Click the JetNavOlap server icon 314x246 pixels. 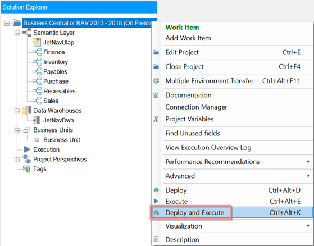tap(37, 42)
